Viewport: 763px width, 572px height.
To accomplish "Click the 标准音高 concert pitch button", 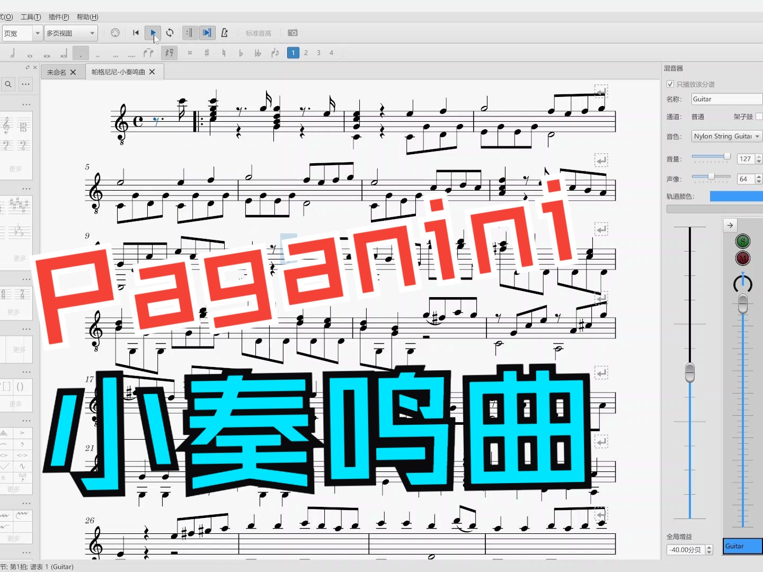I will tap(259, 33).
